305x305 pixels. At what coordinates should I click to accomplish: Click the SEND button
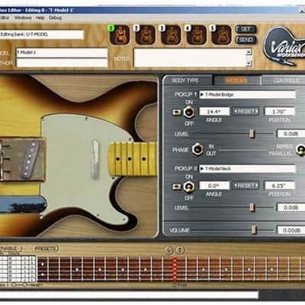(246, 40)
